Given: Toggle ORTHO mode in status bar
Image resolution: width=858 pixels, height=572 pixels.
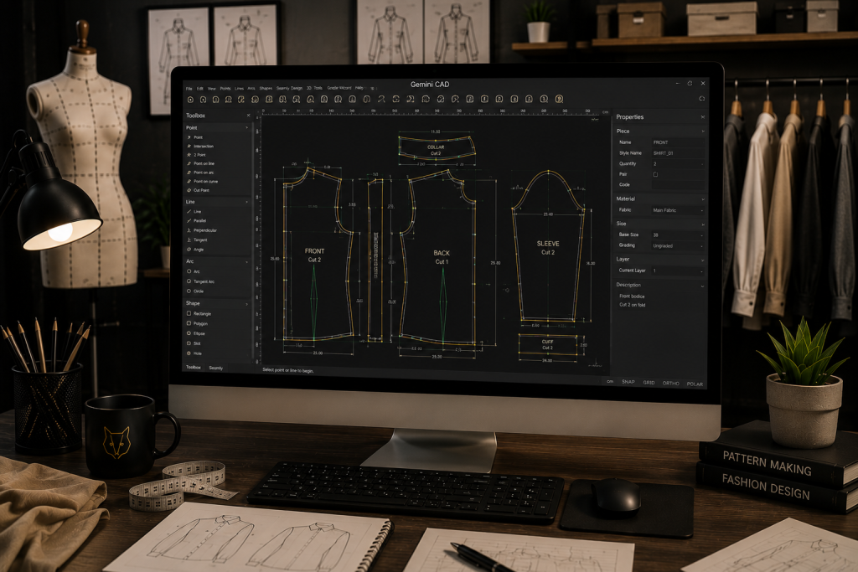Looking at the screenshot, I should click(671, 384).
